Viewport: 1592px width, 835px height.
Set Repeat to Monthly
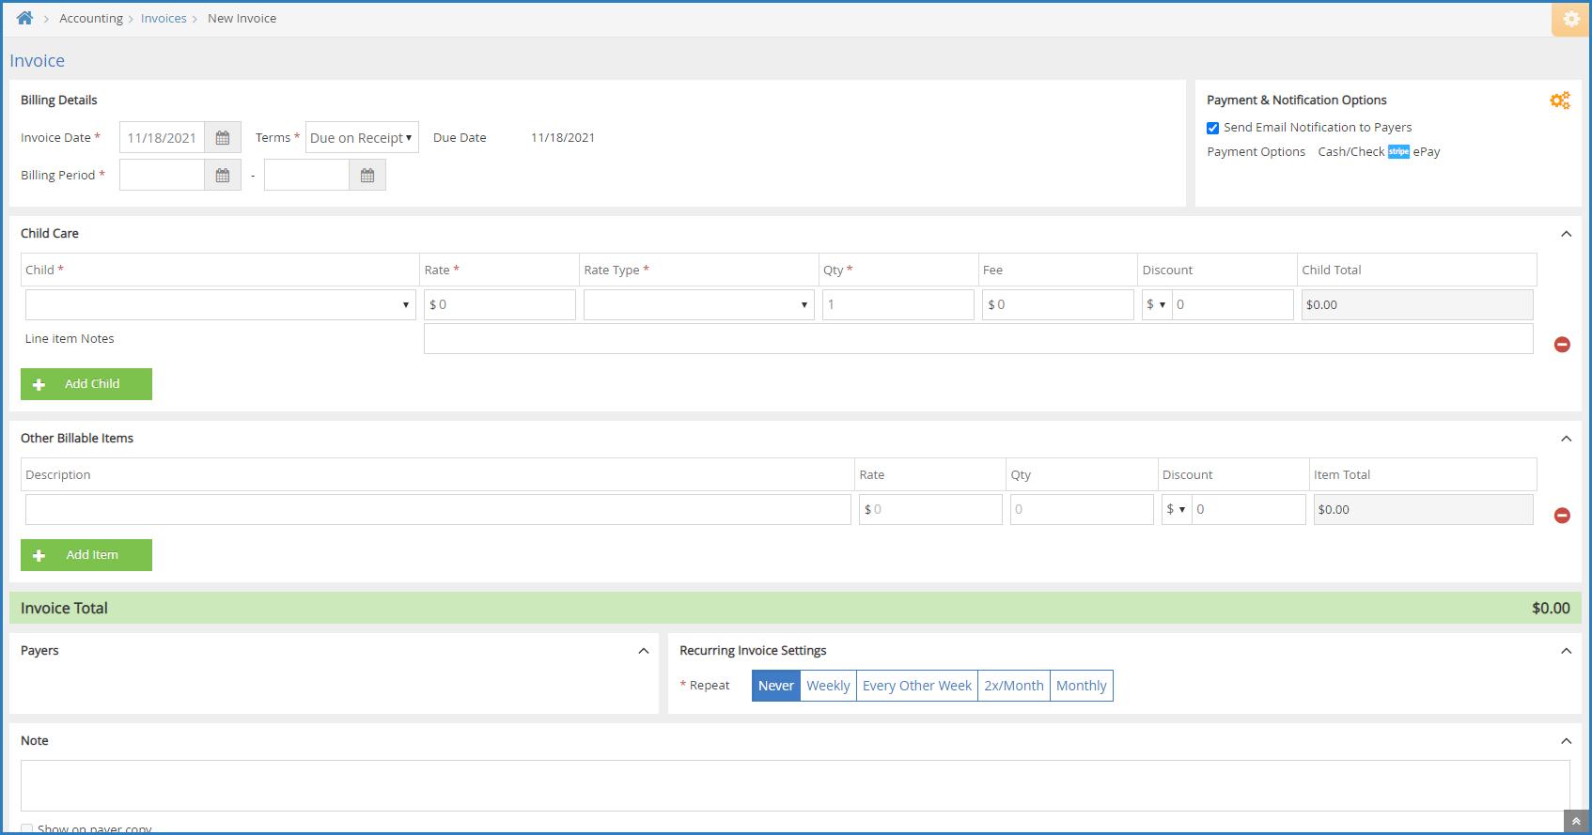tap(1082, 686)
